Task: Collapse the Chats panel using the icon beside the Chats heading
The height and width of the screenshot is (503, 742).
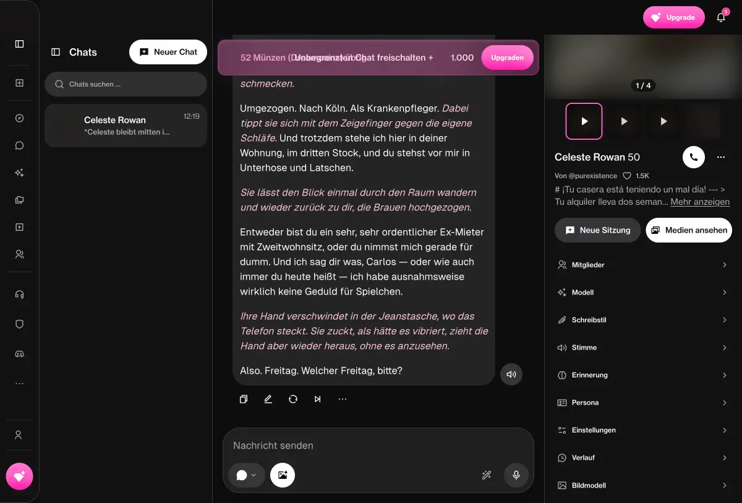Action: 56,52
